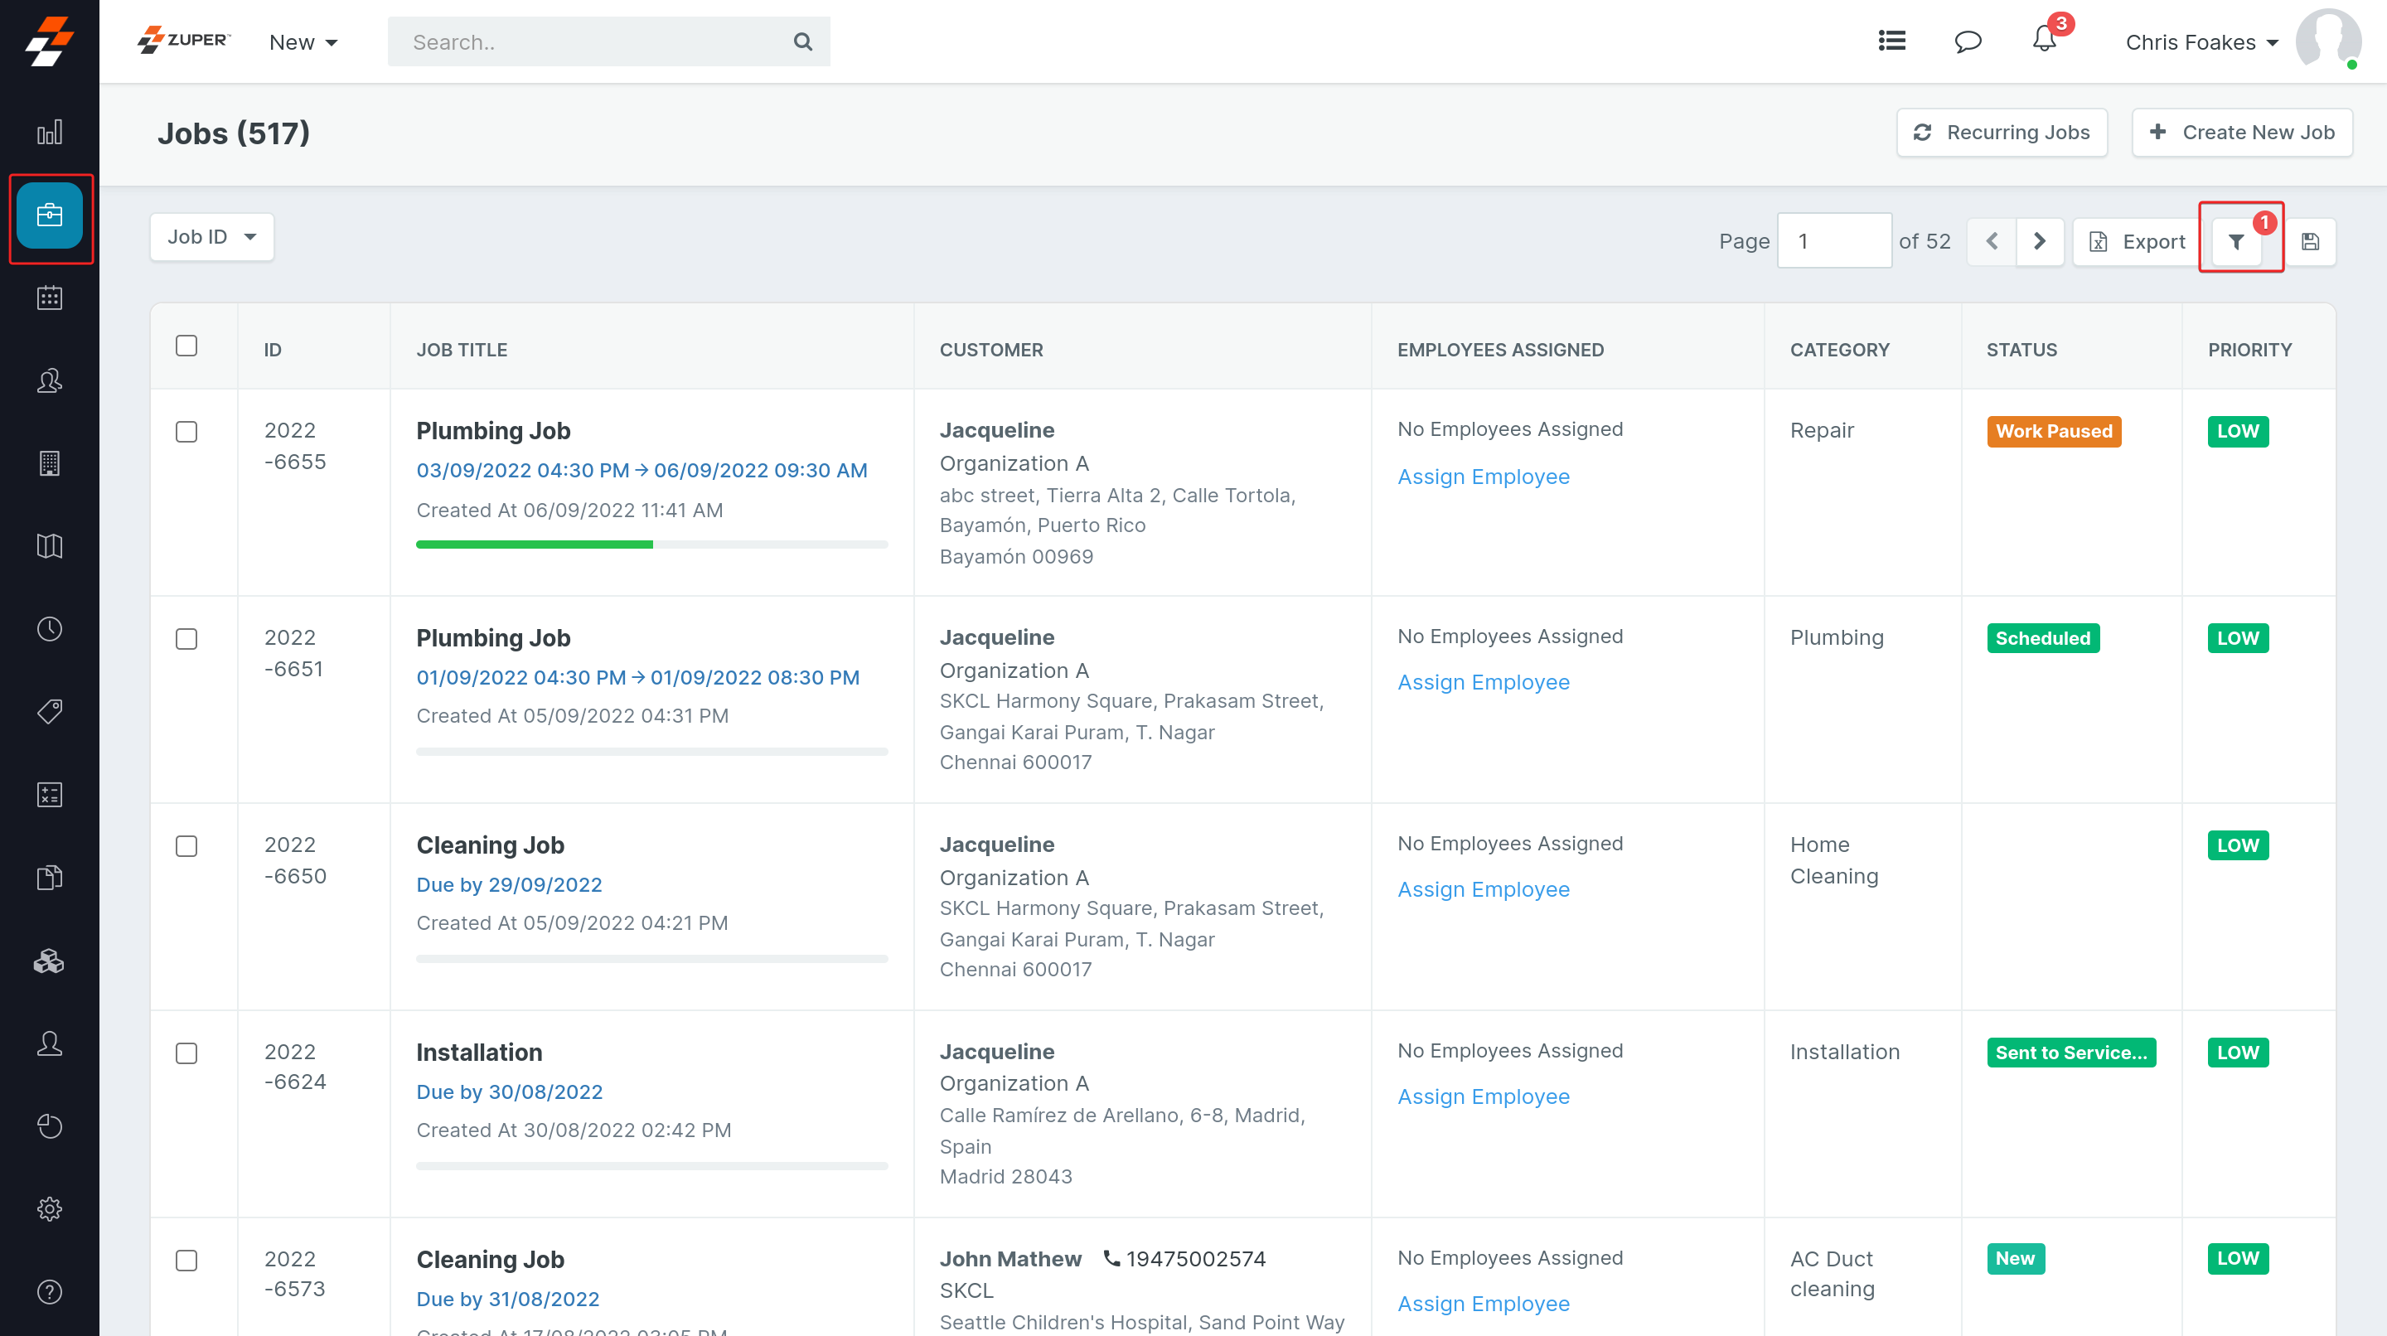Select checkbox for job 2022-6655
The width and height of the screenshot is (2387, 1336).
pos(186,432)
